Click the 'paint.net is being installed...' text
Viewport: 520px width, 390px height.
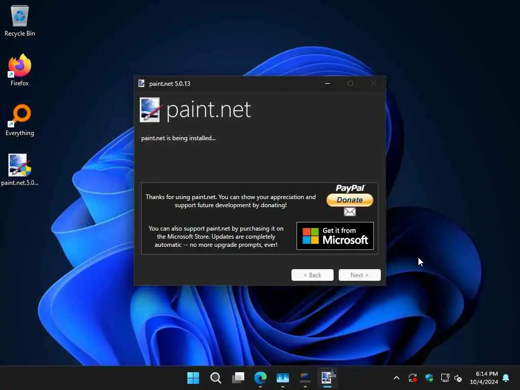[178, 138]
